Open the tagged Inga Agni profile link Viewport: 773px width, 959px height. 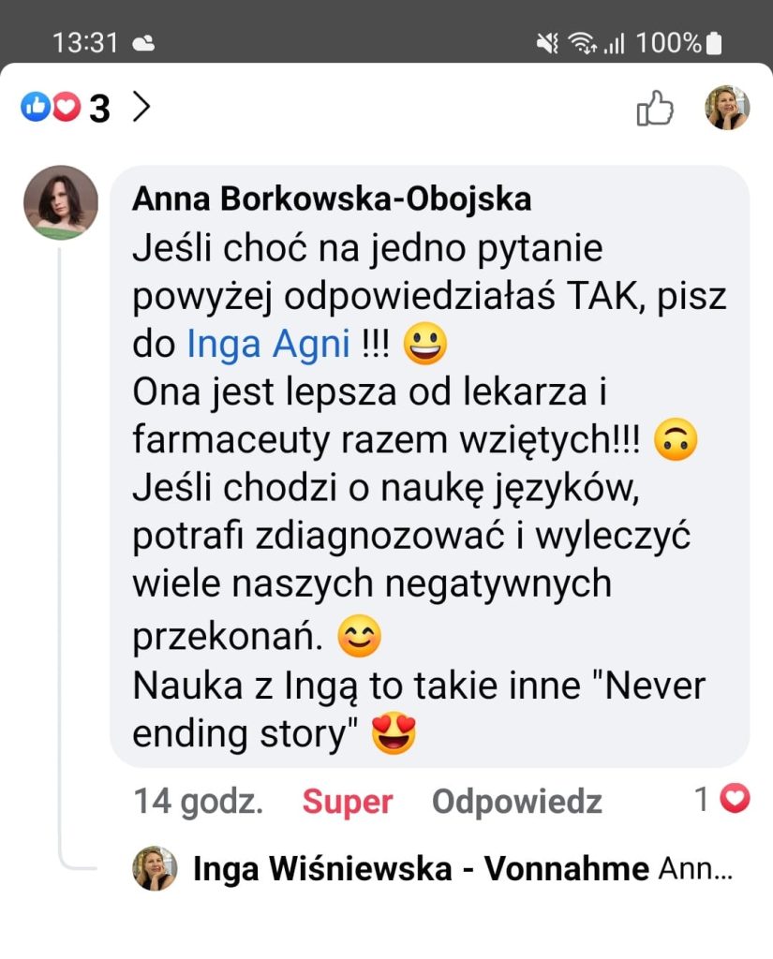[x=269, y=345]
